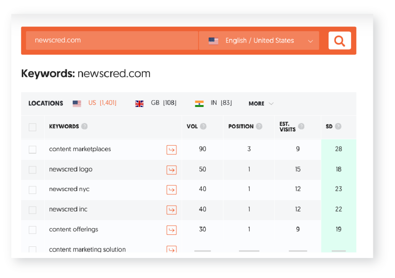Click help icon beside KEYWORDS header
This screenshot has width=395, height=278.
(x=84, y=126)
